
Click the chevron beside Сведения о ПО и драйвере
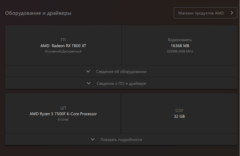pyautogui.click(x=89, y=83)
